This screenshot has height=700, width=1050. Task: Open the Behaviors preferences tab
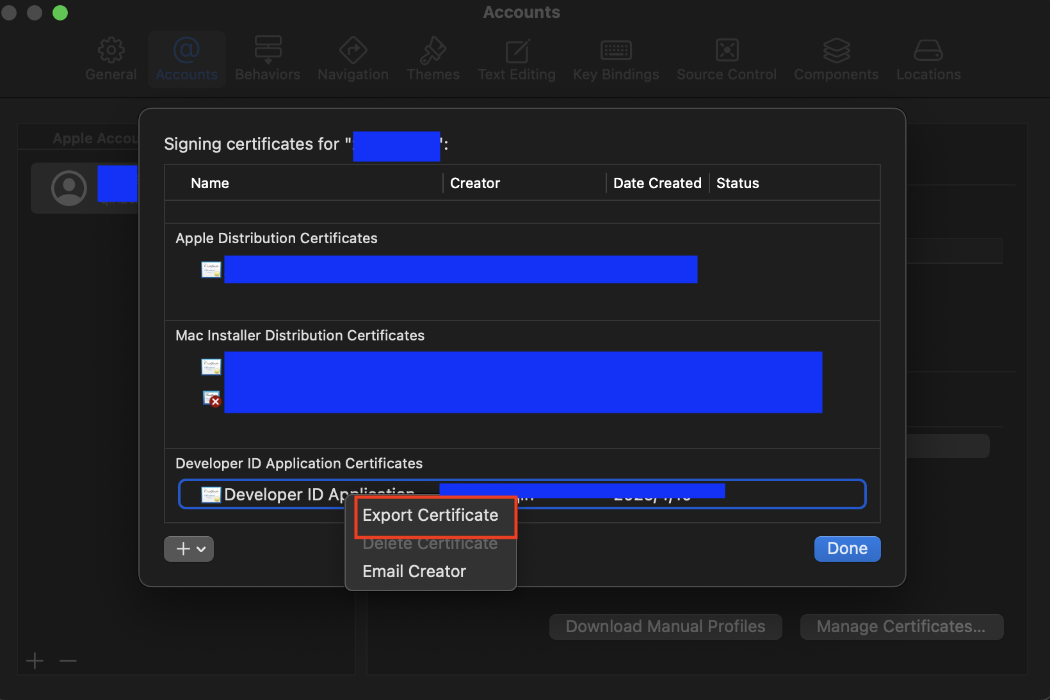268,59
